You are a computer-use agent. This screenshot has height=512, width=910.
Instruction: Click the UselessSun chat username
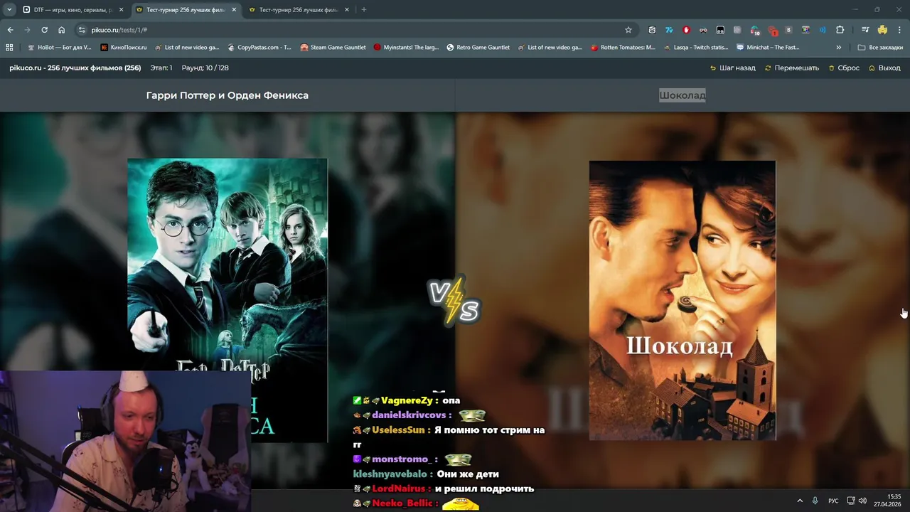coord(398,430)
